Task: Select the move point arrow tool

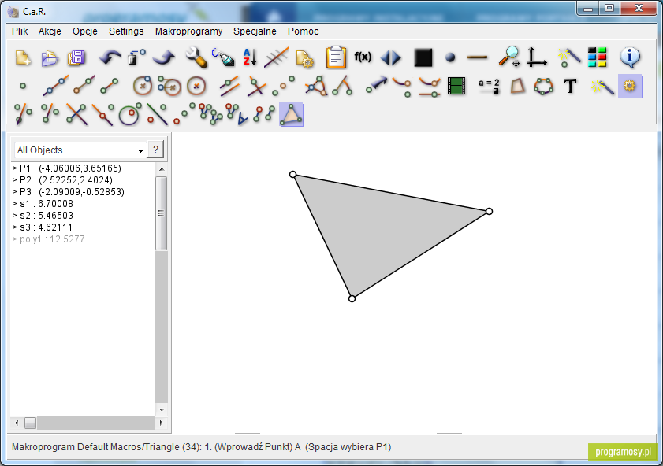Action: click(377, 84)
